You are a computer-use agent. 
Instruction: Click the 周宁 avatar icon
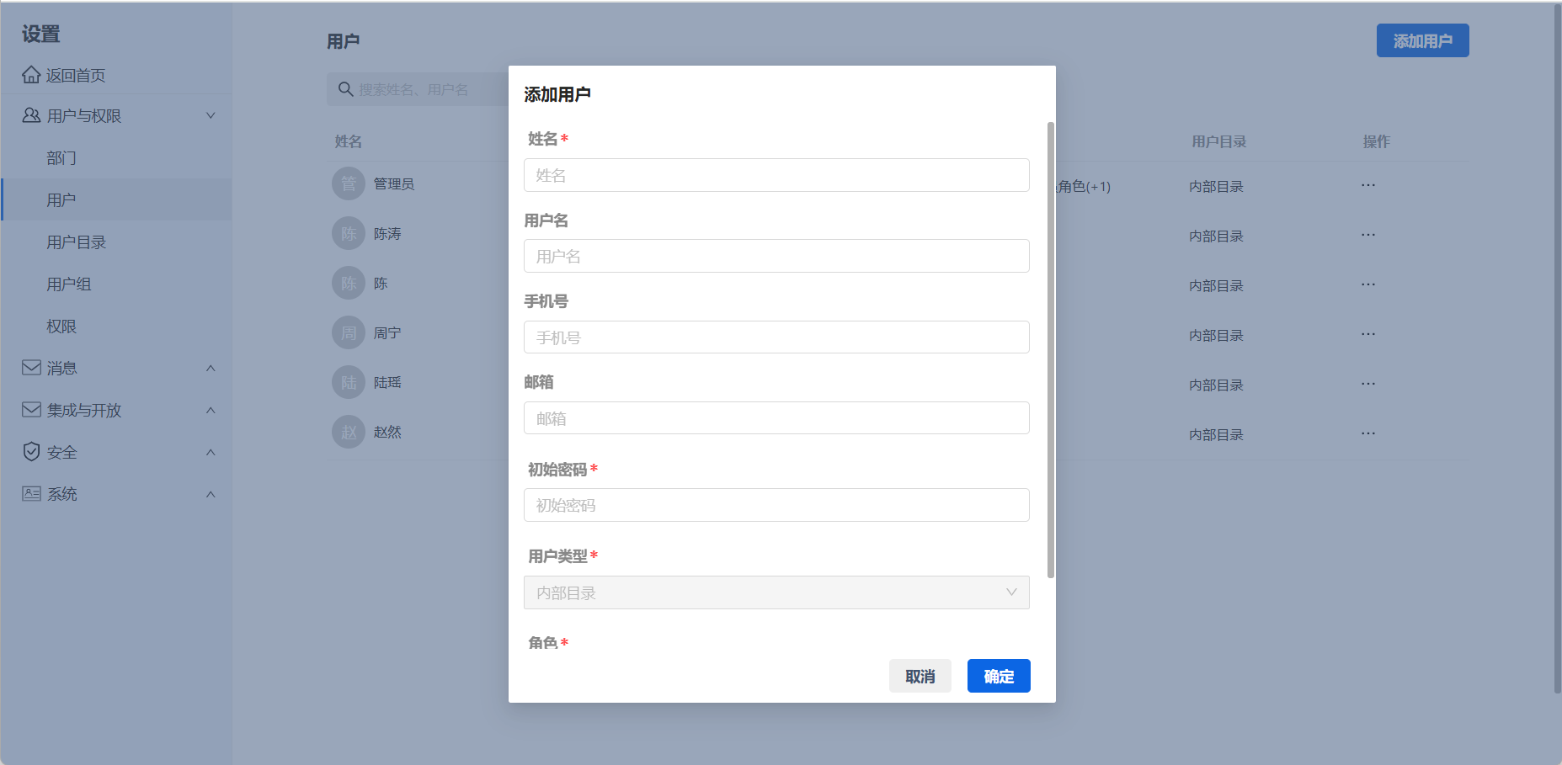349,332
